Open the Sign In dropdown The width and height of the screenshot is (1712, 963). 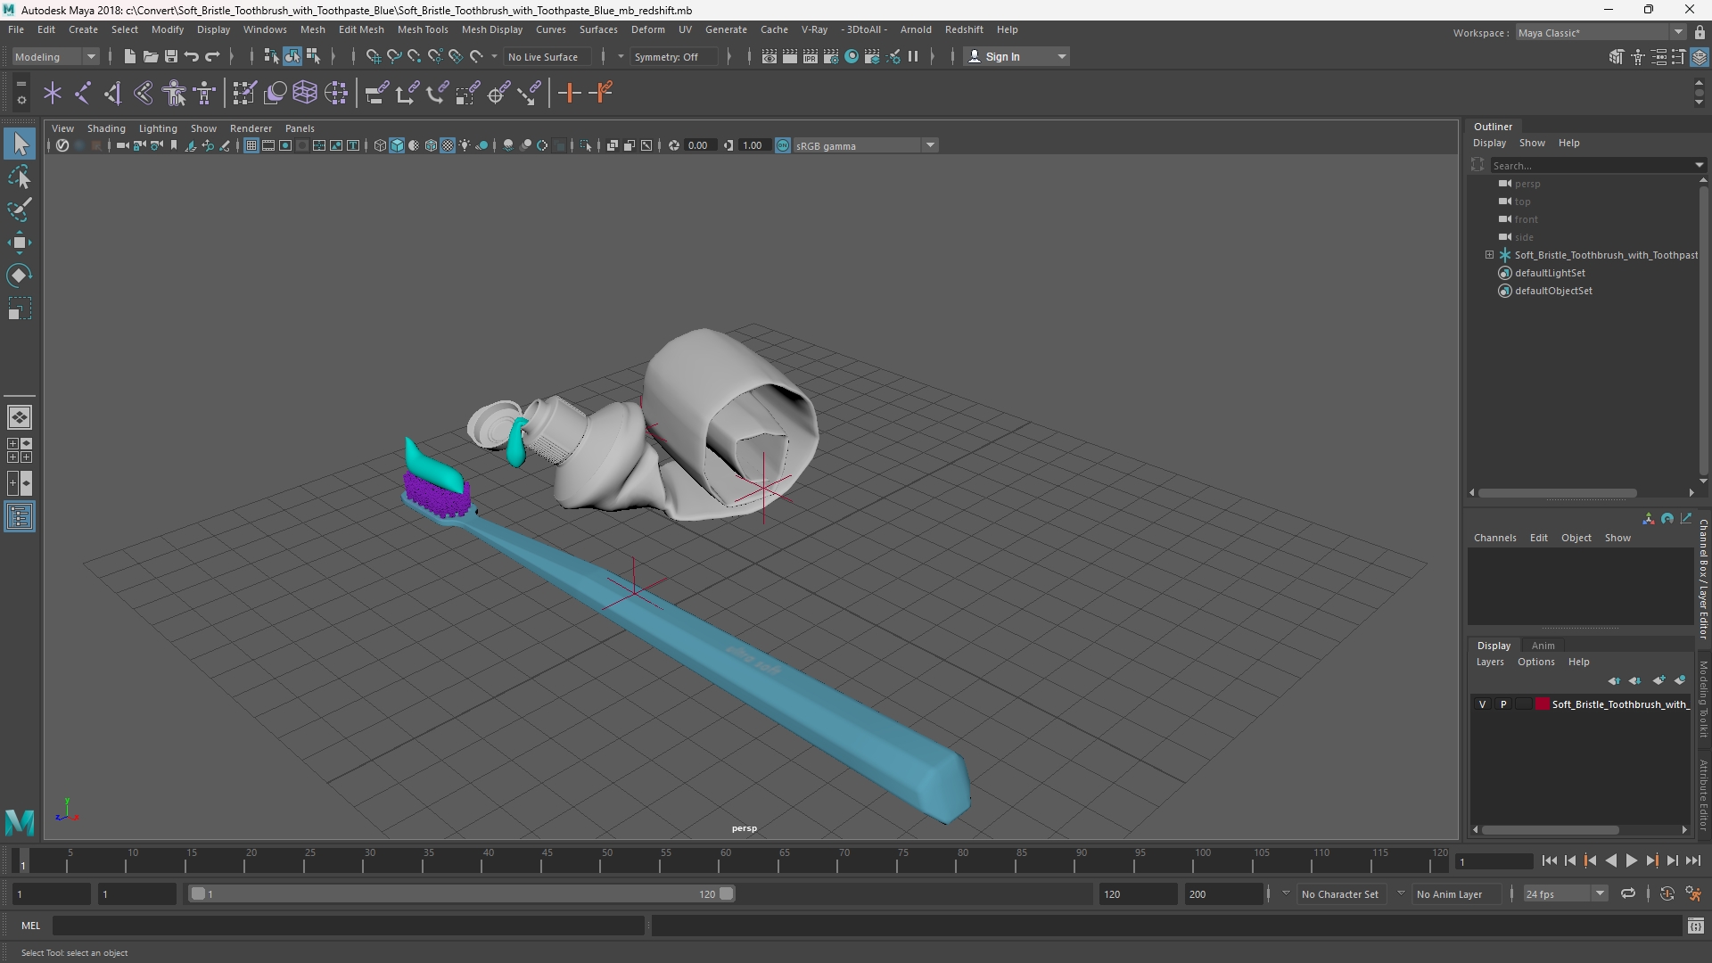(1017, 56)
